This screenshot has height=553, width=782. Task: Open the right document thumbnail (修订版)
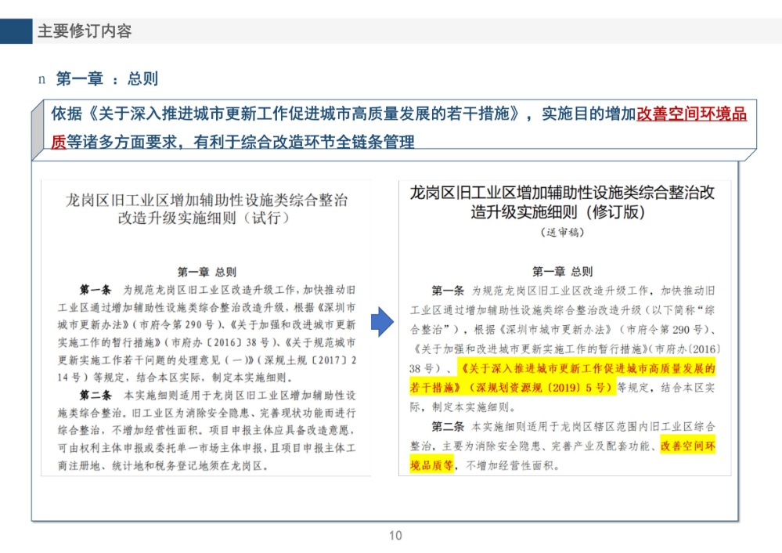pyautogui.click(x=564, y=328)
